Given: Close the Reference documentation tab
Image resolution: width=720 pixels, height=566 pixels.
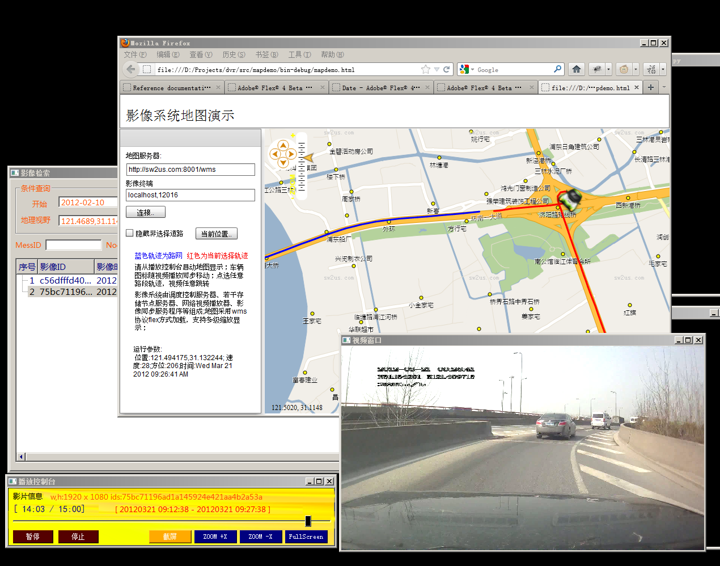Looking at the screenshot, I should tap(217, 87).
